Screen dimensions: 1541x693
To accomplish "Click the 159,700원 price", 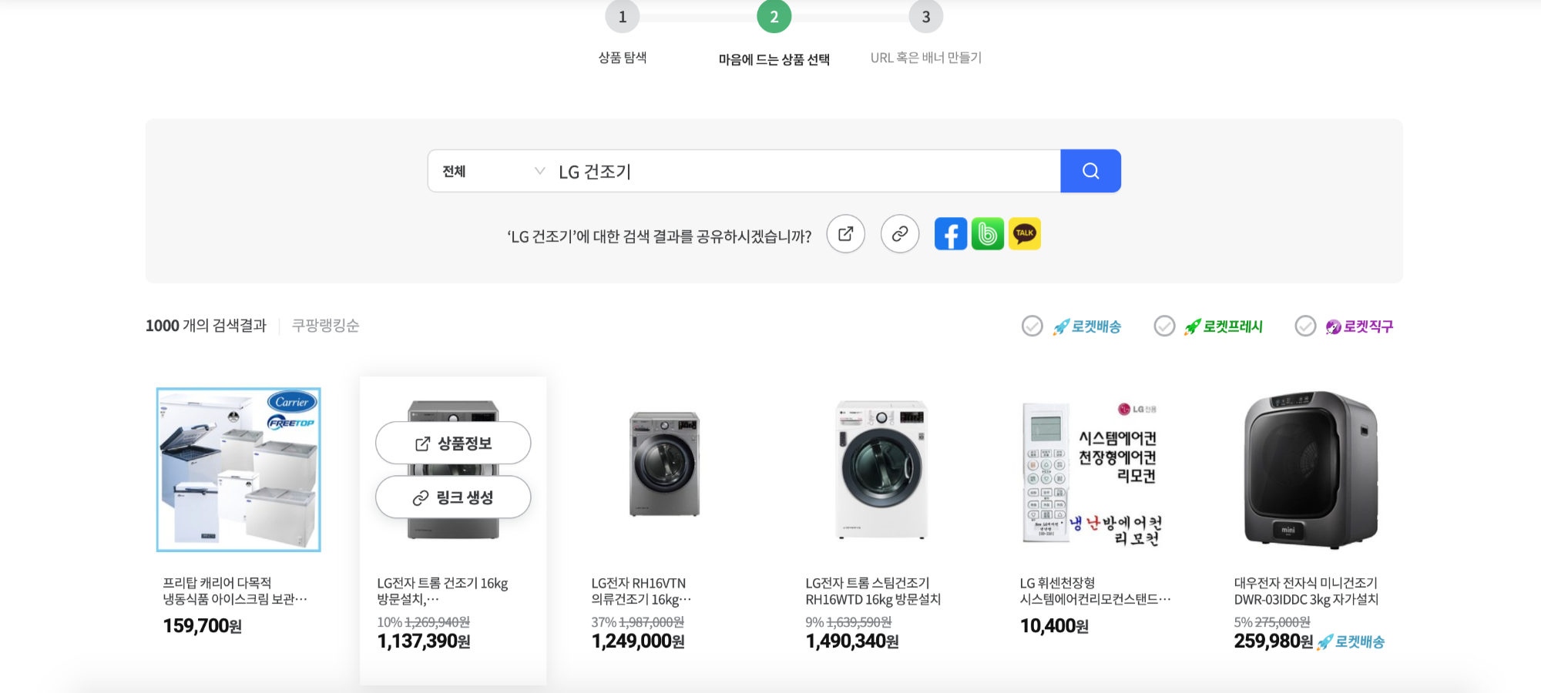I will pyautogui.click(x=203, y=626).
